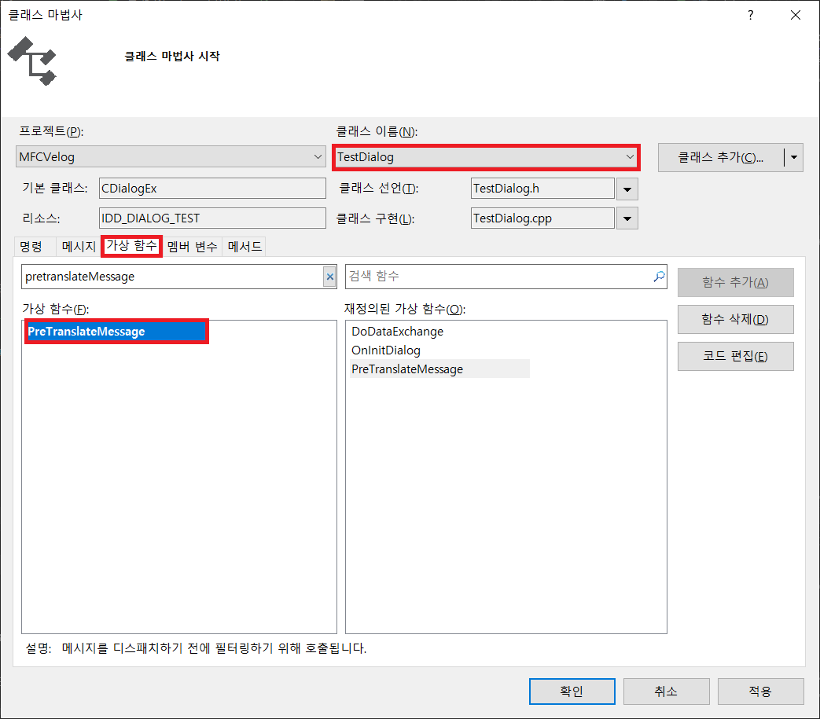820x719 pixels.
Task: Switch to the 메시지 tab
Action: pyautogui.click(x=78, y=246)
